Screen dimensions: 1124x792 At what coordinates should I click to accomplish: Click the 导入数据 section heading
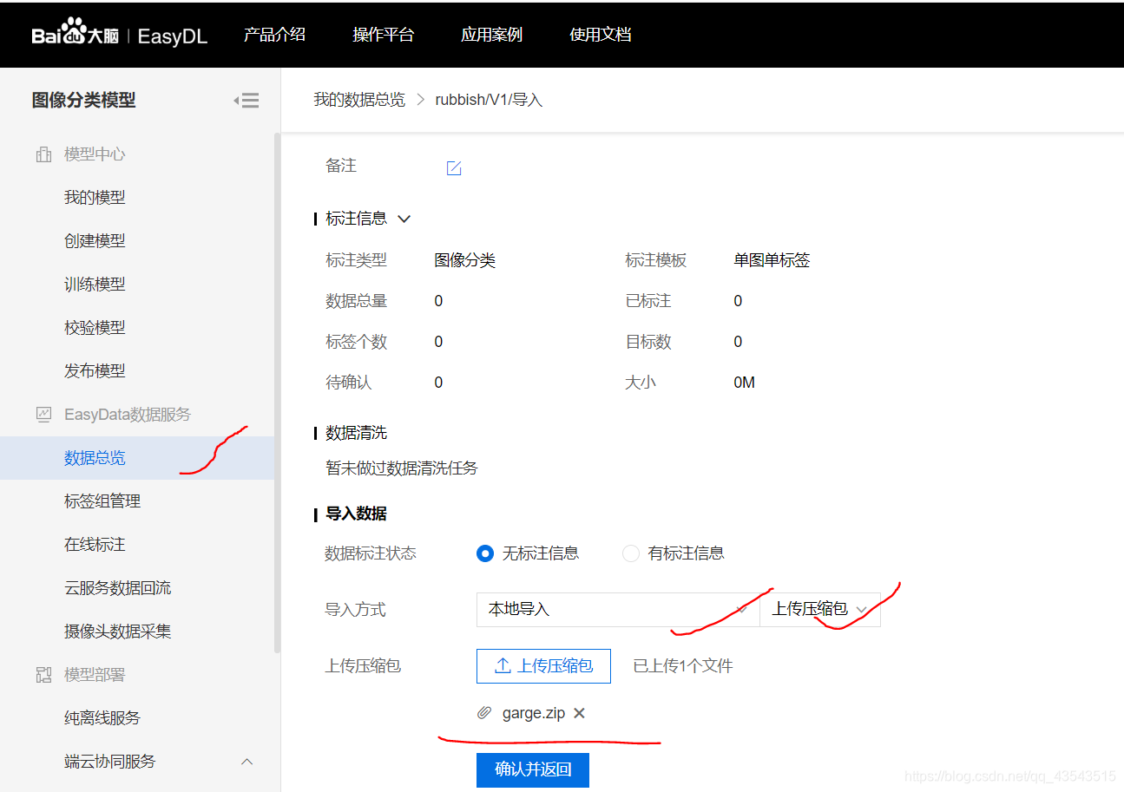[x=356, y=514]
